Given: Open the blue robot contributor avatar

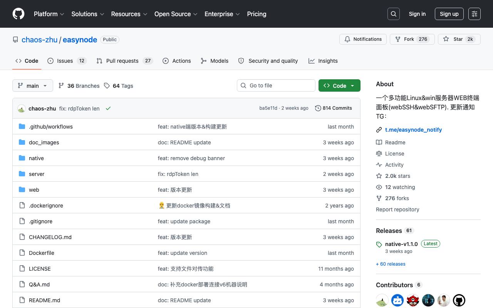Looking at the screenshot, I should [397, 300].
